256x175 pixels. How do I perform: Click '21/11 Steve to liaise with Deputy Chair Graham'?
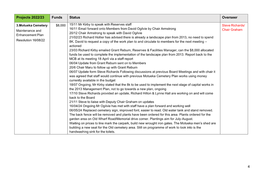(112, 102)
